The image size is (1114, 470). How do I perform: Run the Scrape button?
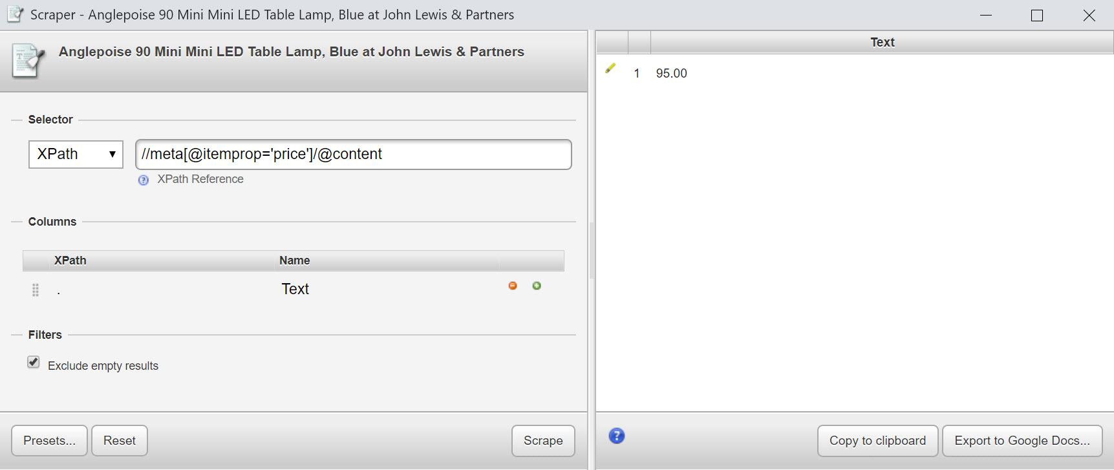[x=543, y=441]
